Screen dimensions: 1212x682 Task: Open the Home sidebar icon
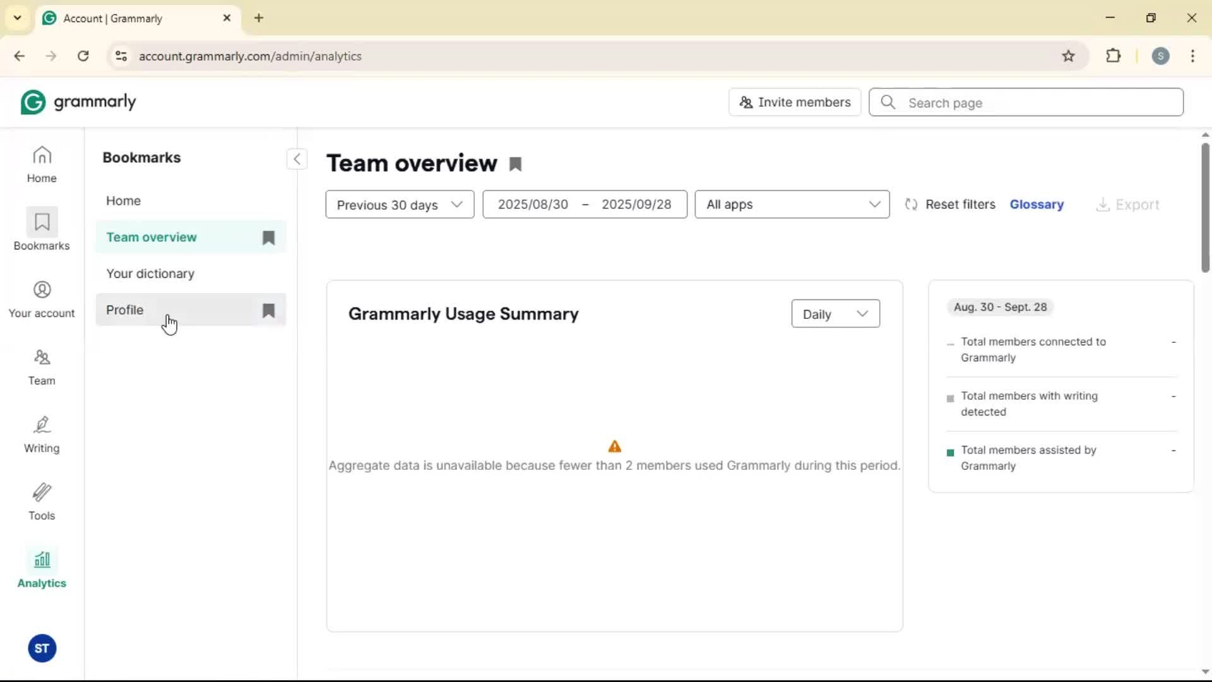[x=42, y=164]
